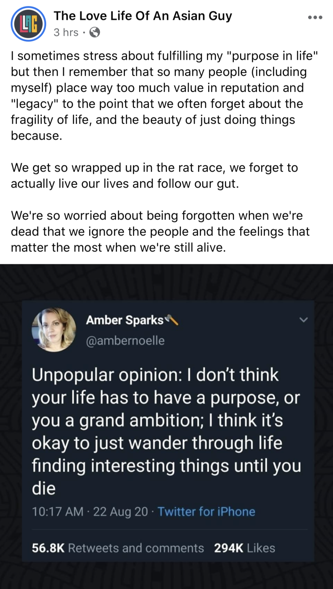The image size is (333, 589).
Task: View the 56.8K Retweets and comments
Action: coord(118,548)
